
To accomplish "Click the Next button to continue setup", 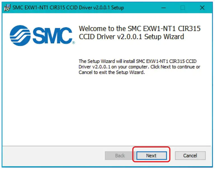I will (x=152, y=156).
